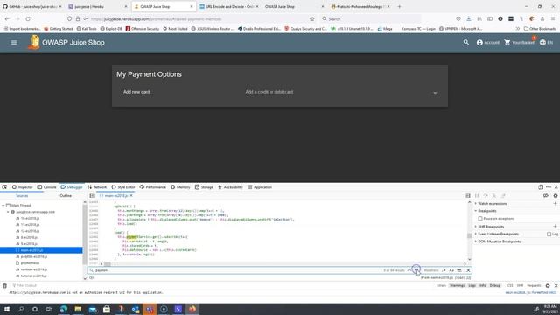Expand the Add new card panel chevron
This screenshot has height=315, width=560.
tap(435, 93)
